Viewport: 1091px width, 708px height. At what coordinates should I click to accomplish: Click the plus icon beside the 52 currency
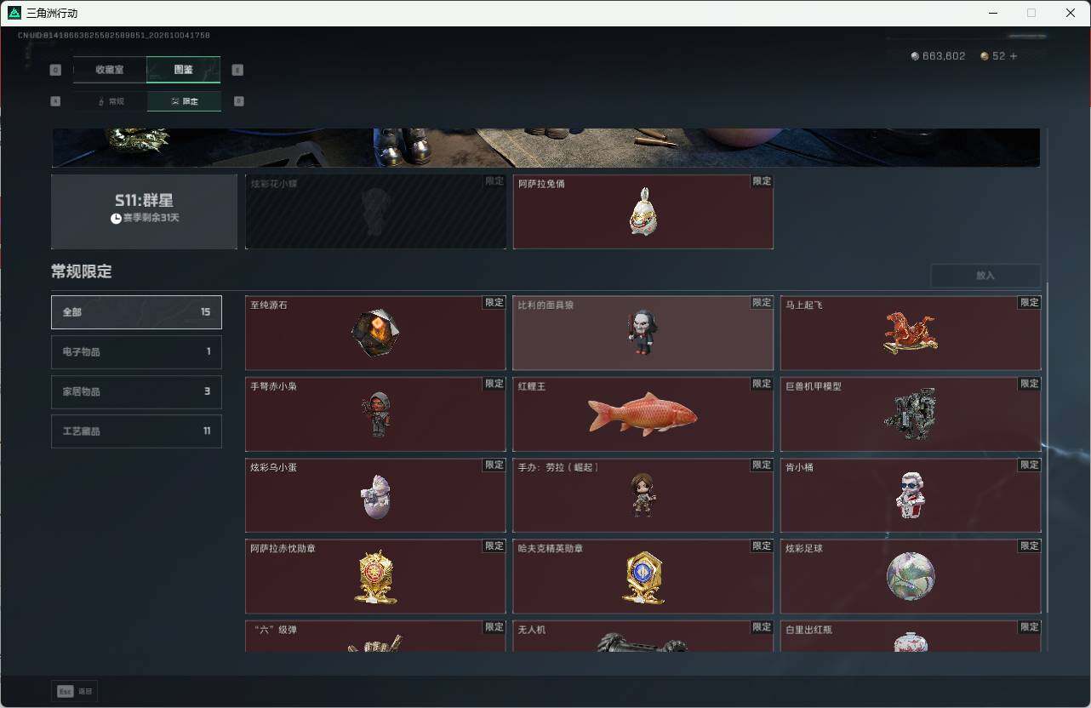click(1013, 56)
